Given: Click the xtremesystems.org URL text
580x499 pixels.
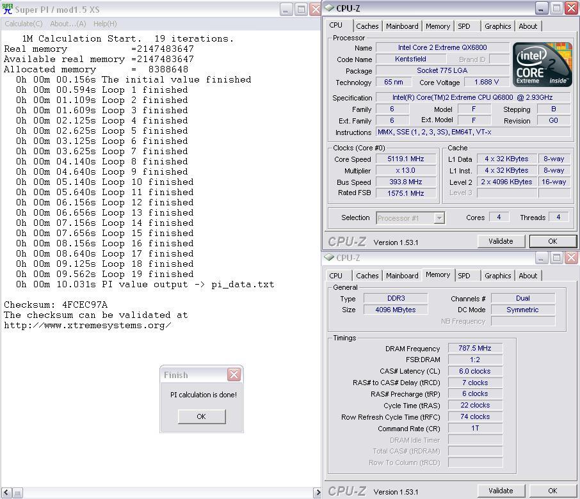Looking at the screenshot, I should (x=88, y=326).
